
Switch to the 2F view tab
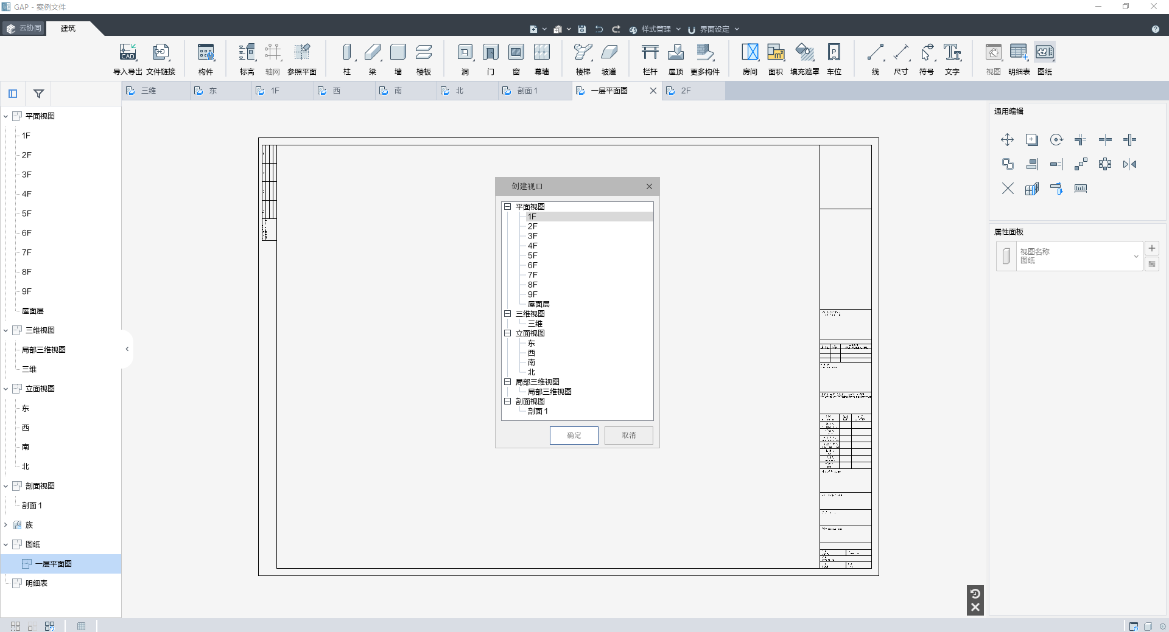693,91
